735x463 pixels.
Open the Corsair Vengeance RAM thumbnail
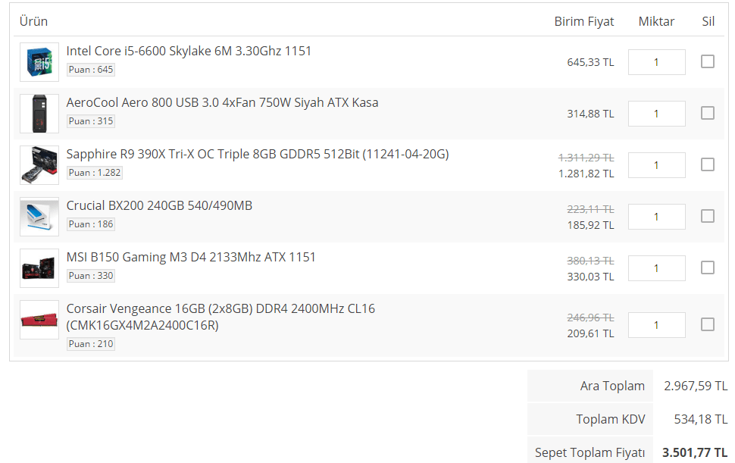coord(39,320)
